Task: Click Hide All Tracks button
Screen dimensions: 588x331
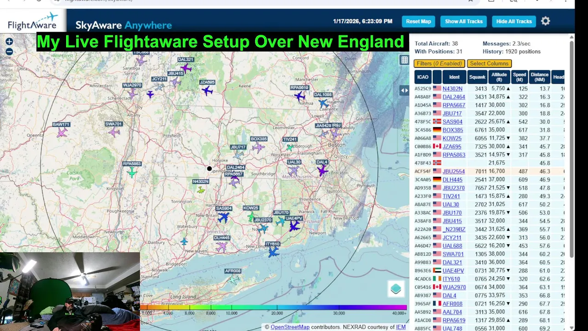Action: click(x=514, y=21)
